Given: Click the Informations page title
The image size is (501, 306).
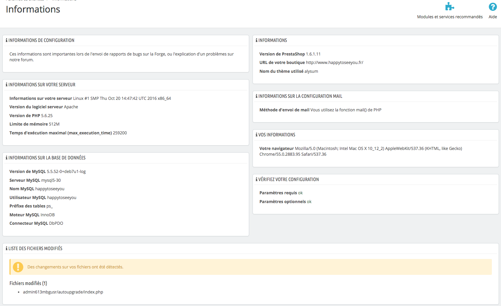Looking at the screenshot, I should click(33, 9).
